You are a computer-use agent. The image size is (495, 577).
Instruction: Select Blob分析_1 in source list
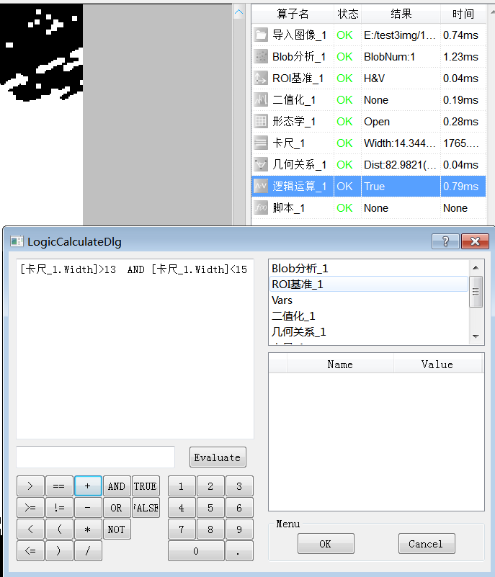[x=369, y=268]
